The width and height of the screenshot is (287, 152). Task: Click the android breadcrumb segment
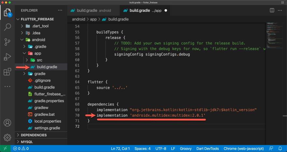(79, 19)
